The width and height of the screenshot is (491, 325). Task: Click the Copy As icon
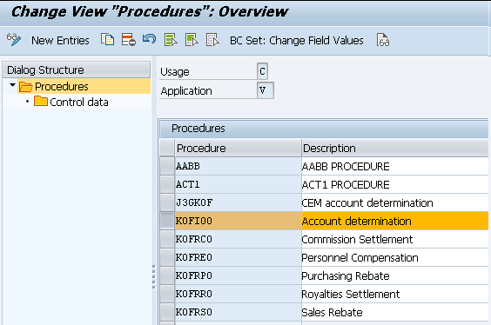pos(107,40)
